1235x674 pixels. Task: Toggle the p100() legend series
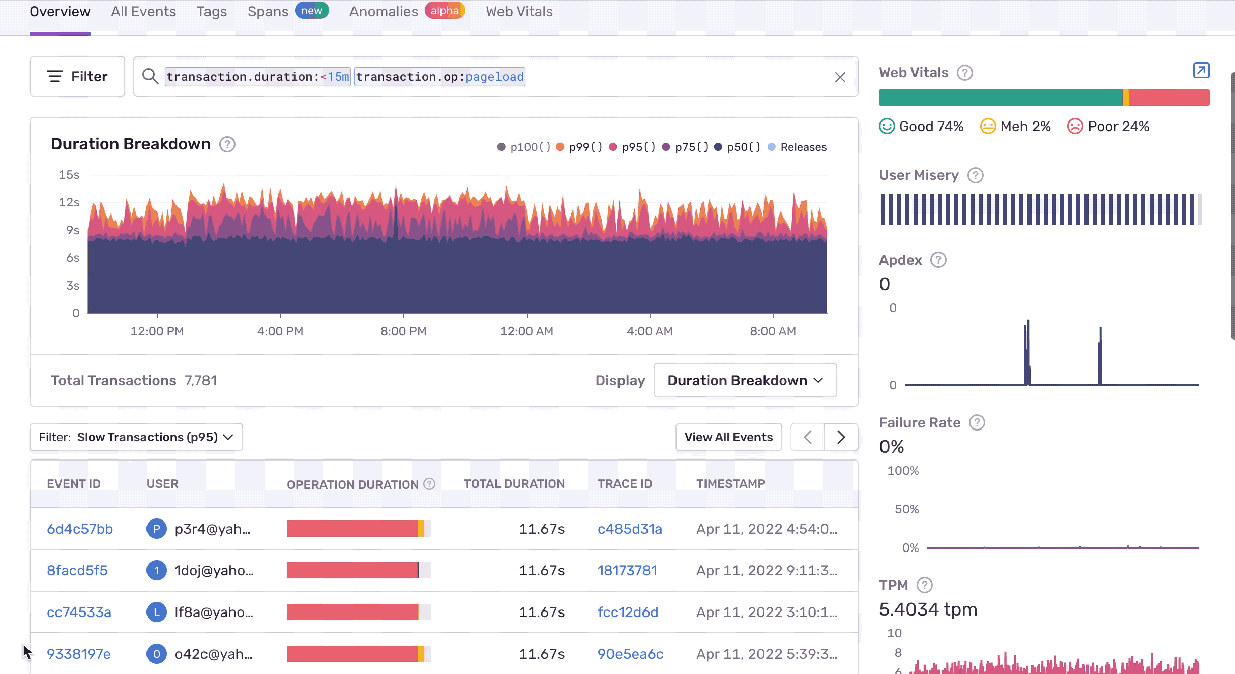point(524,147)
